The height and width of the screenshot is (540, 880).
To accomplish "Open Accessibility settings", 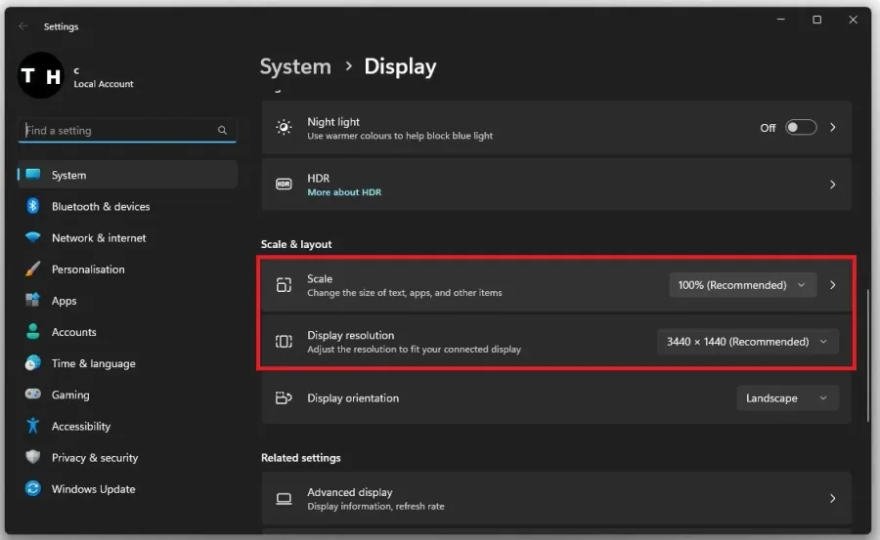I will 127,426.
